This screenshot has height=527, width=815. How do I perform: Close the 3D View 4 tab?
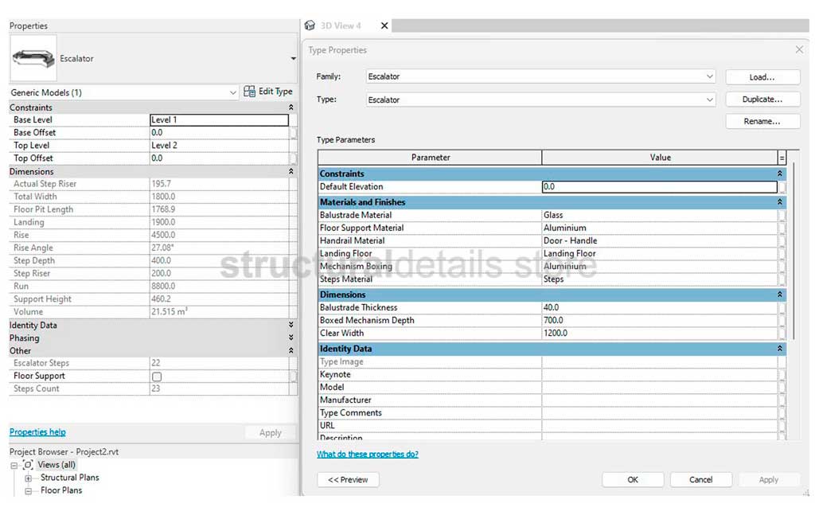[x=384, y=25]
